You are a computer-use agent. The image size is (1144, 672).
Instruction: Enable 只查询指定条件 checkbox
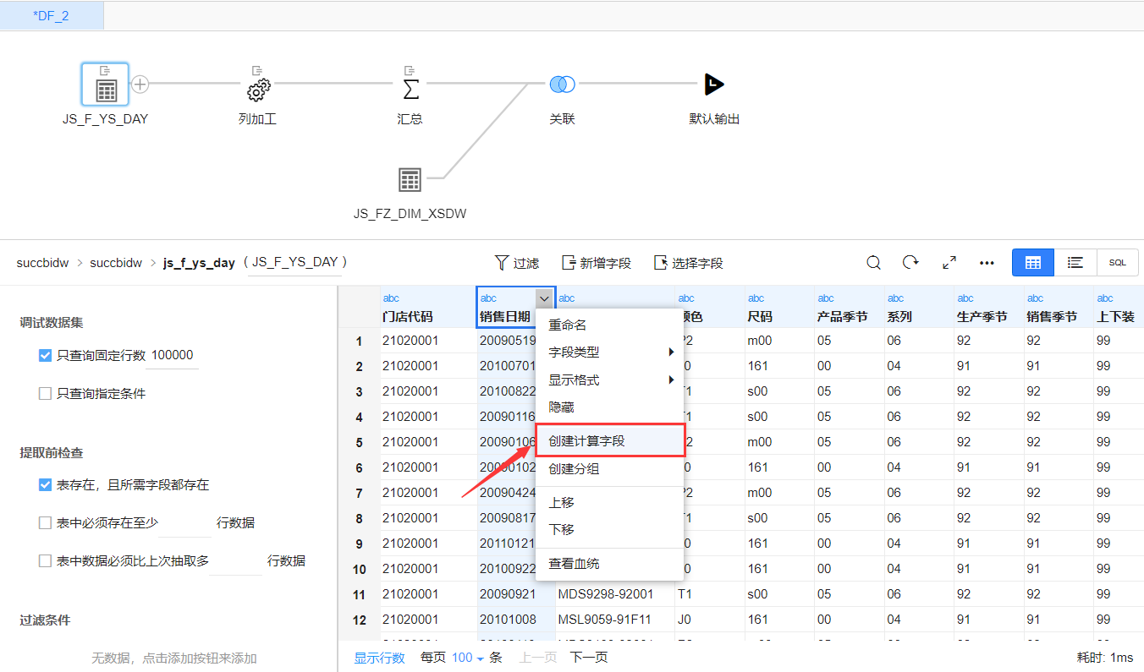pyautogui.click(x=46, y=394)
